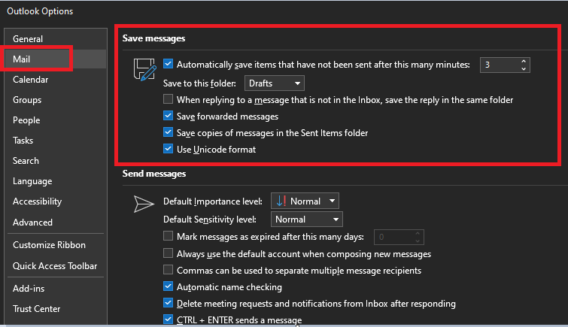This screenshot has height=327, width=568.
Task: Switch to the Advanced options category
Action: coord(32,223)
